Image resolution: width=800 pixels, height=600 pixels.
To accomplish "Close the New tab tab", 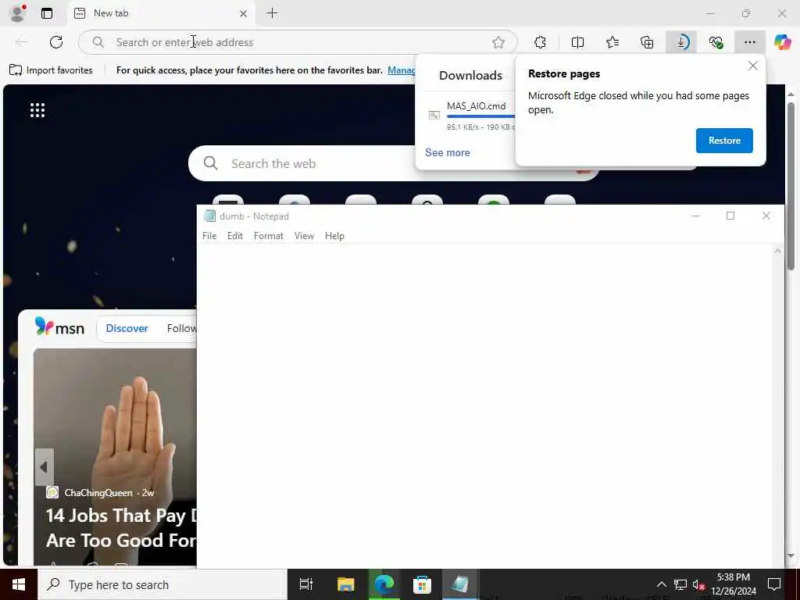I will tap(244, 14).
